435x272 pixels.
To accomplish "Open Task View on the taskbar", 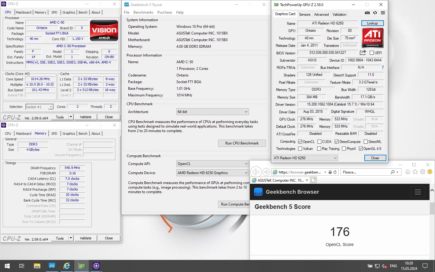I will click(22, 266).
